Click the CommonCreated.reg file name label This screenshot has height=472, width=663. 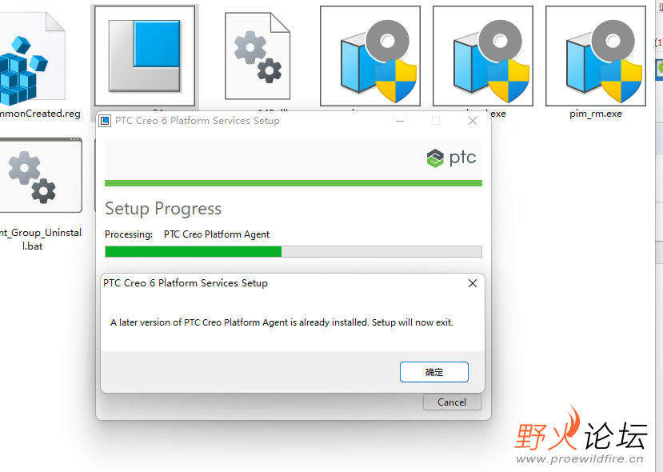40,114
